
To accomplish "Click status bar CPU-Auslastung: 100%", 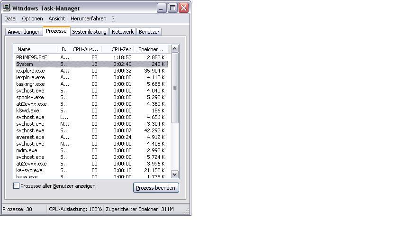I will [76, 209].
